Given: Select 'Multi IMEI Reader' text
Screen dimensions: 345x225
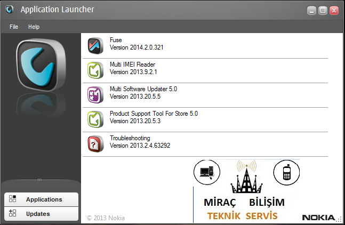Looking at the screenshot, I should click(x=132, y=65).
